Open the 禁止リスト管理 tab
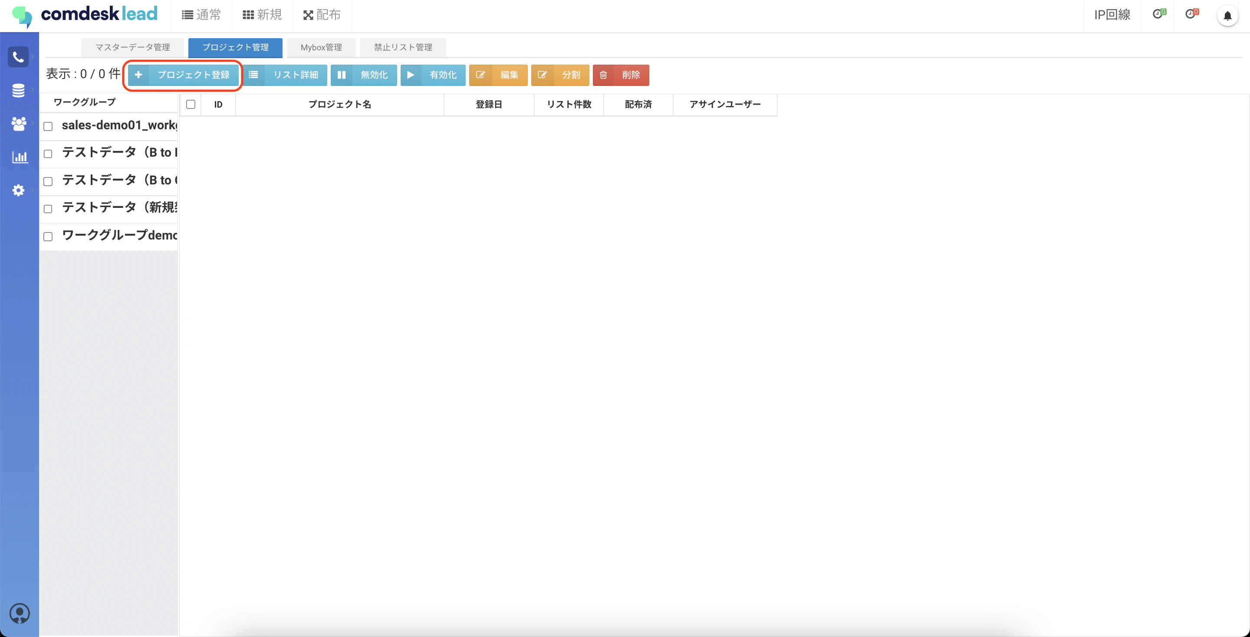This screenshot has height=637, width=1250. pyautogui.click(x=403, y=48)
